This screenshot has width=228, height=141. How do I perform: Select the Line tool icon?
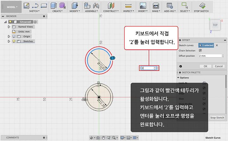(35, 6)
